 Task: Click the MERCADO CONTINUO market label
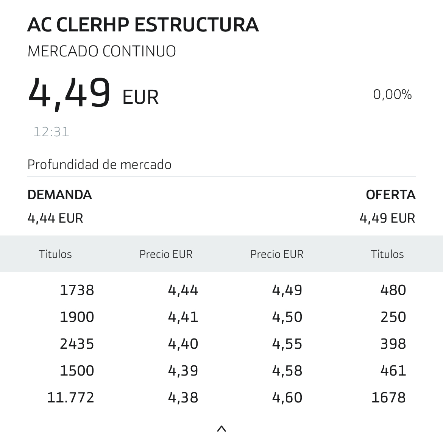102,51
